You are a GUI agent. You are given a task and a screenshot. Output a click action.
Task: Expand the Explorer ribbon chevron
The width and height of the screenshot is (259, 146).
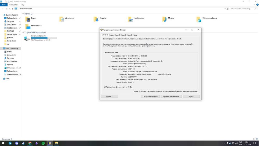coord(255,5)
